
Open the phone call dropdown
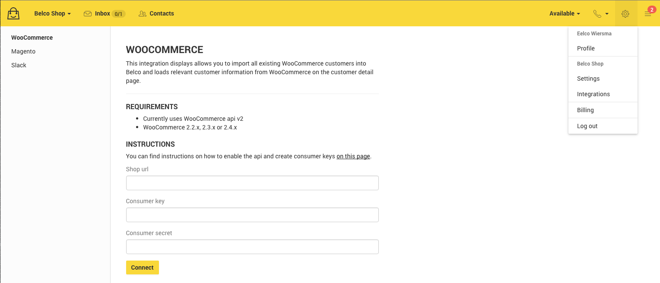tap(601, 14)
